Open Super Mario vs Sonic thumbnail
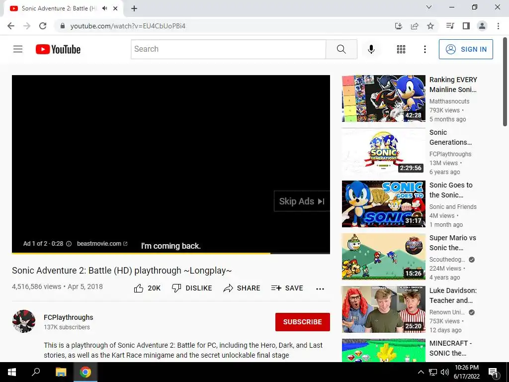The height and width of the screenshot is (382, 509). (x=383, y=257)
